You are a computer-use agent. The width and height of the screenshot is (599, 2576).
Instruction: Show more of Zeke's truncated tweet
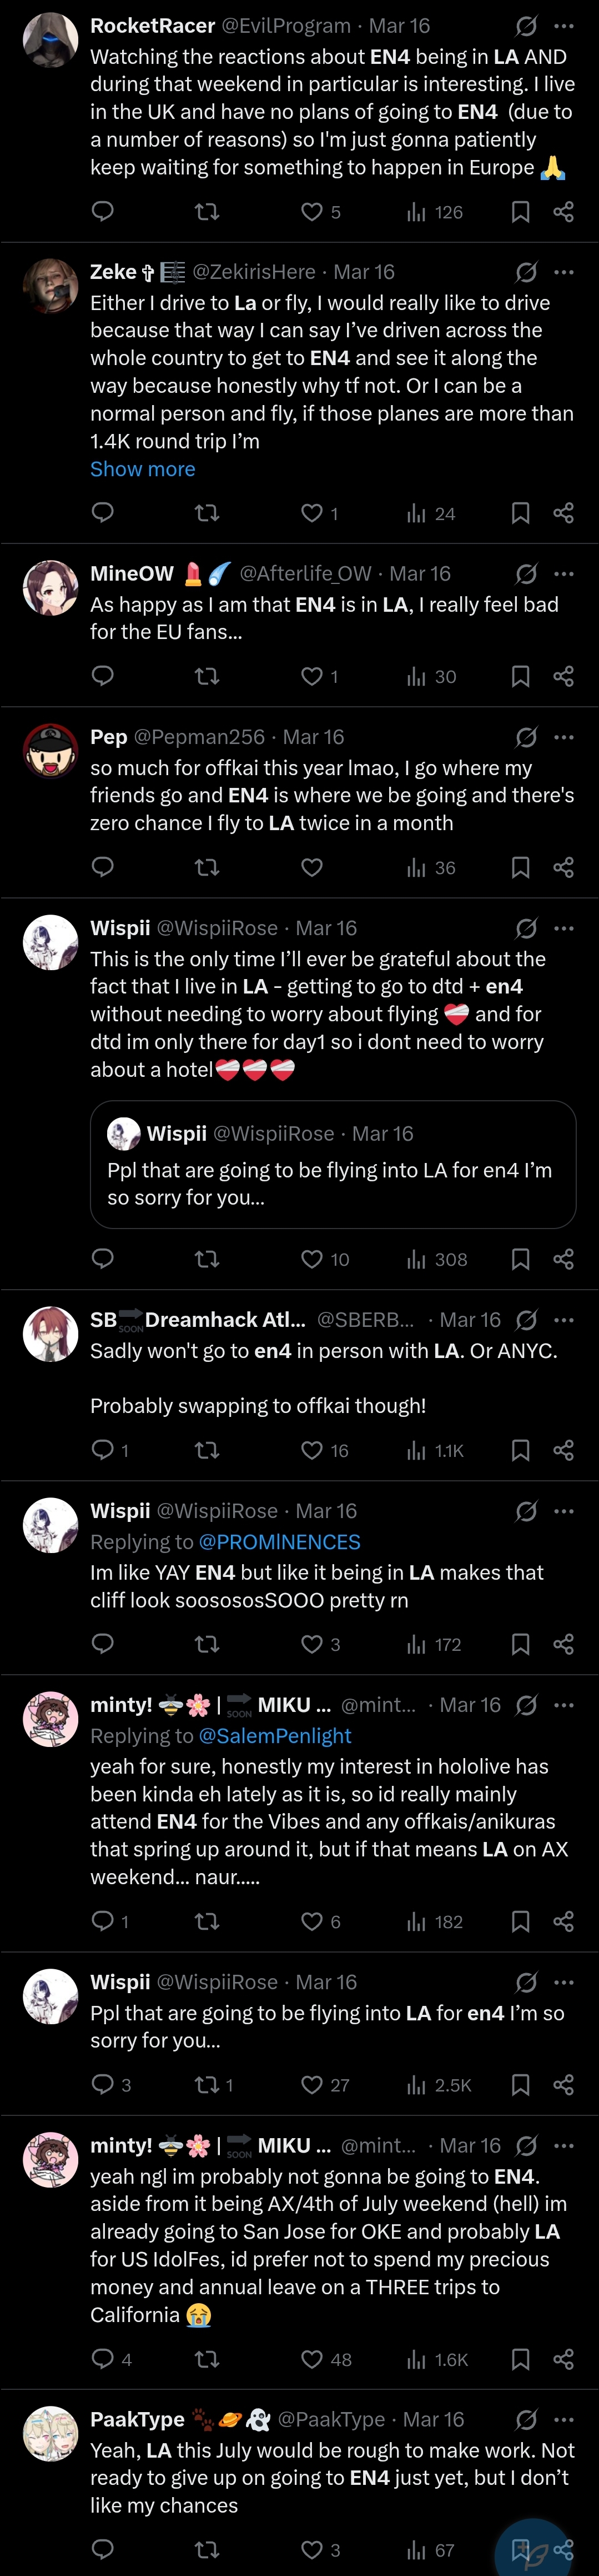point(143,469)
